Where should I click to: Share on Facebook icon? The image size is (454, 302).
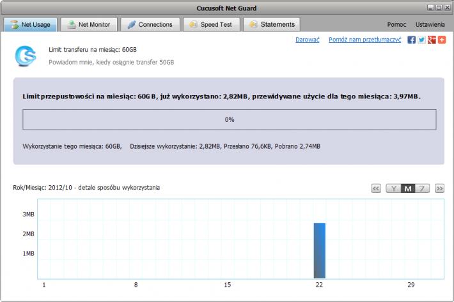click(x=411, y=40)
